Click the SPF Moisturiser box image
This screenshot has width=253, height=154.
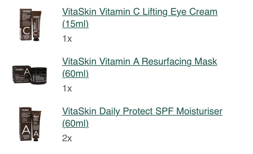tap(26, 124)
